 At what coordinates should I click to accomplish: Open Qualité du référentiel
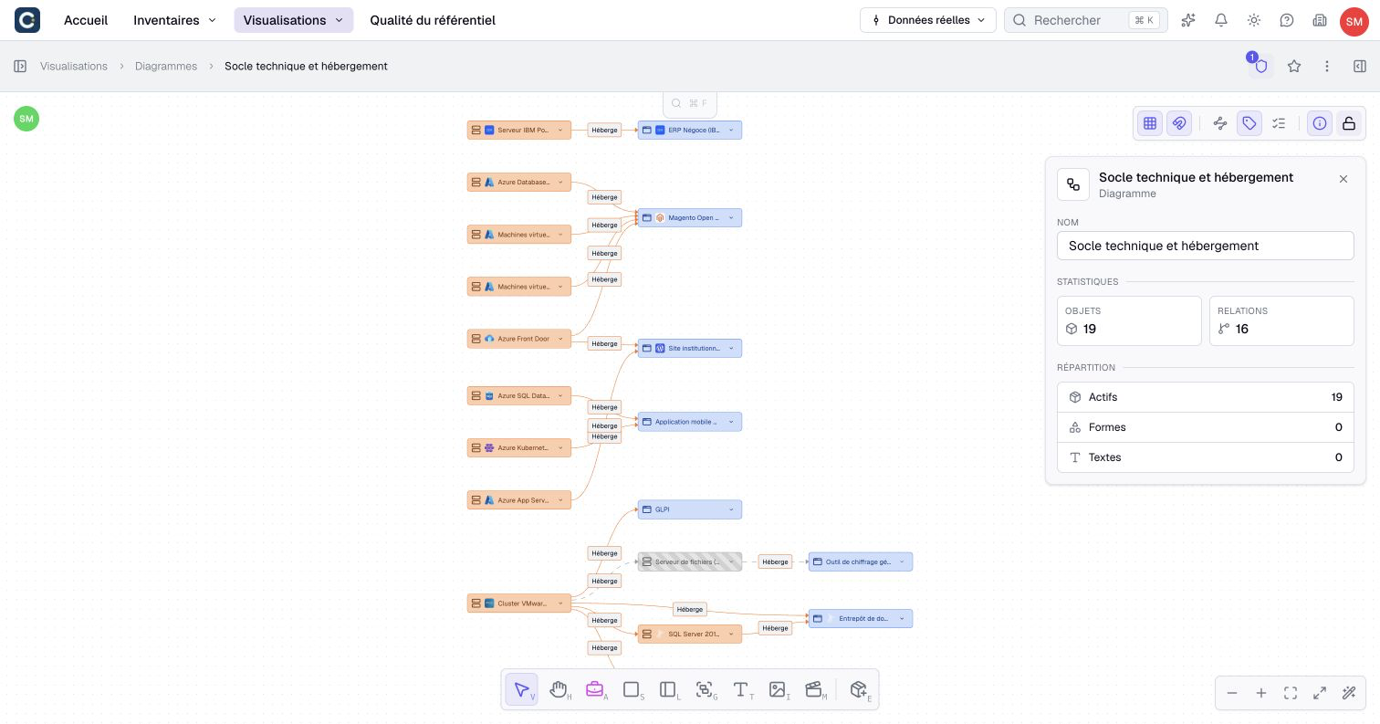click(433, 20)
